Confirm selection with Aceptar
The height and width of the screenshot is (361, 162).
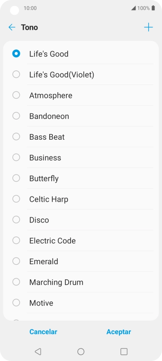click(x=118, y=332)
